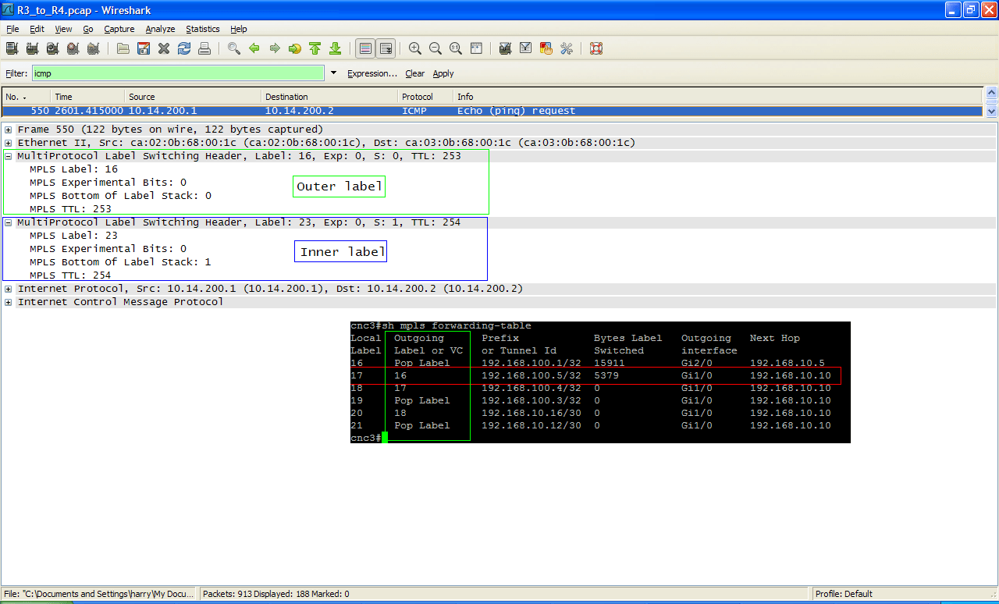Expand Internet Control Message Protocol node

(x=9, y=302)
